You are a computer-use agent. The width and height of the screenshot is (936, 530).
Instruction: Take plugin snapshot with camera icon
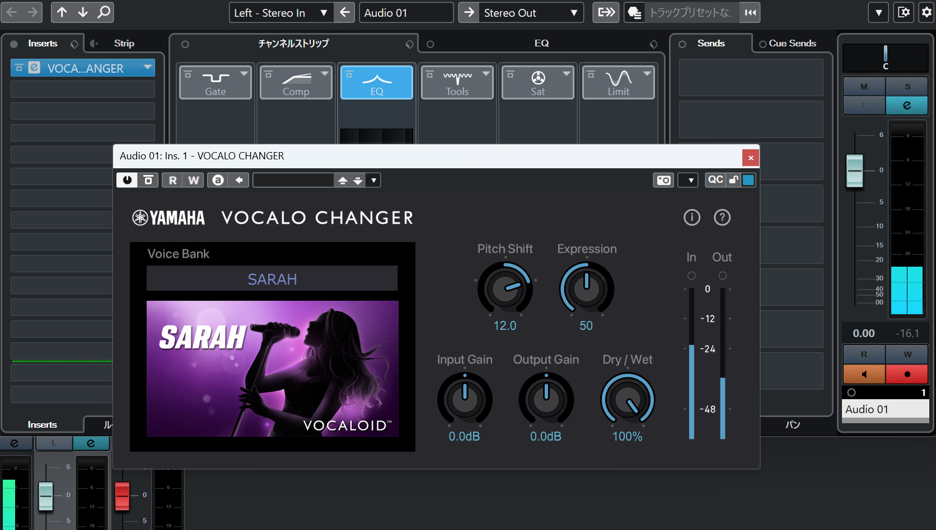click(x=664, y=180)
